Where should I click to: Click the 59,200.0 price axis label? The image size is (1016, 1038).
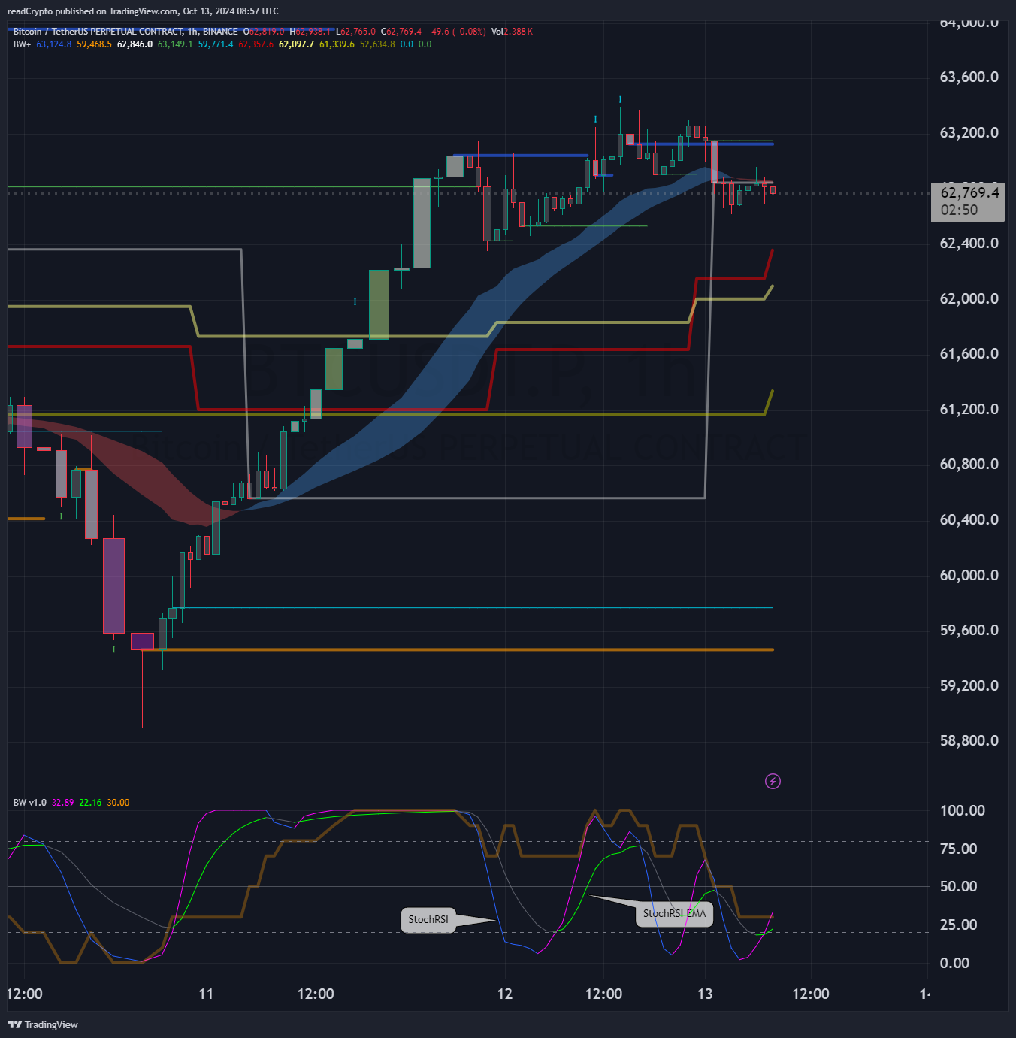coord(969,686)
